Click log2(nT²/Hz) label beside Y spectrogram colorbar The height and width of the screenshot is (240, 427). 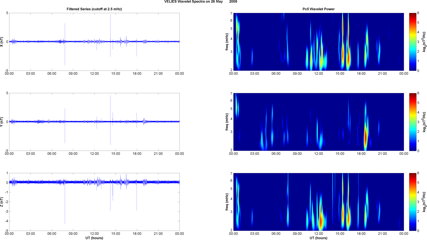pyautogui.click(x=424, y=122)
